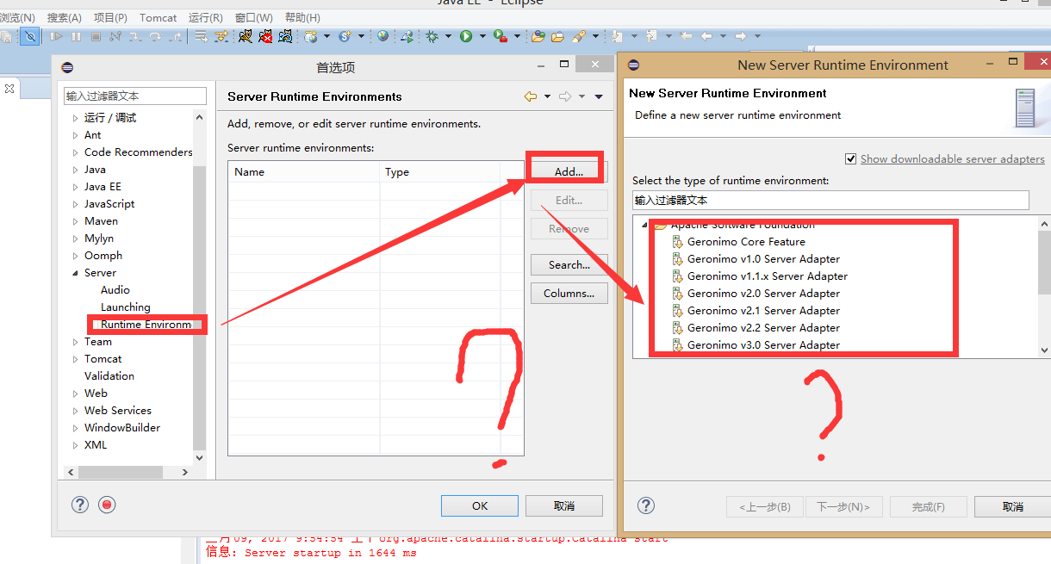Screen dimensions: 1051x564
Task: Click the Step Into toolbar icon
Action: point(135,36)
